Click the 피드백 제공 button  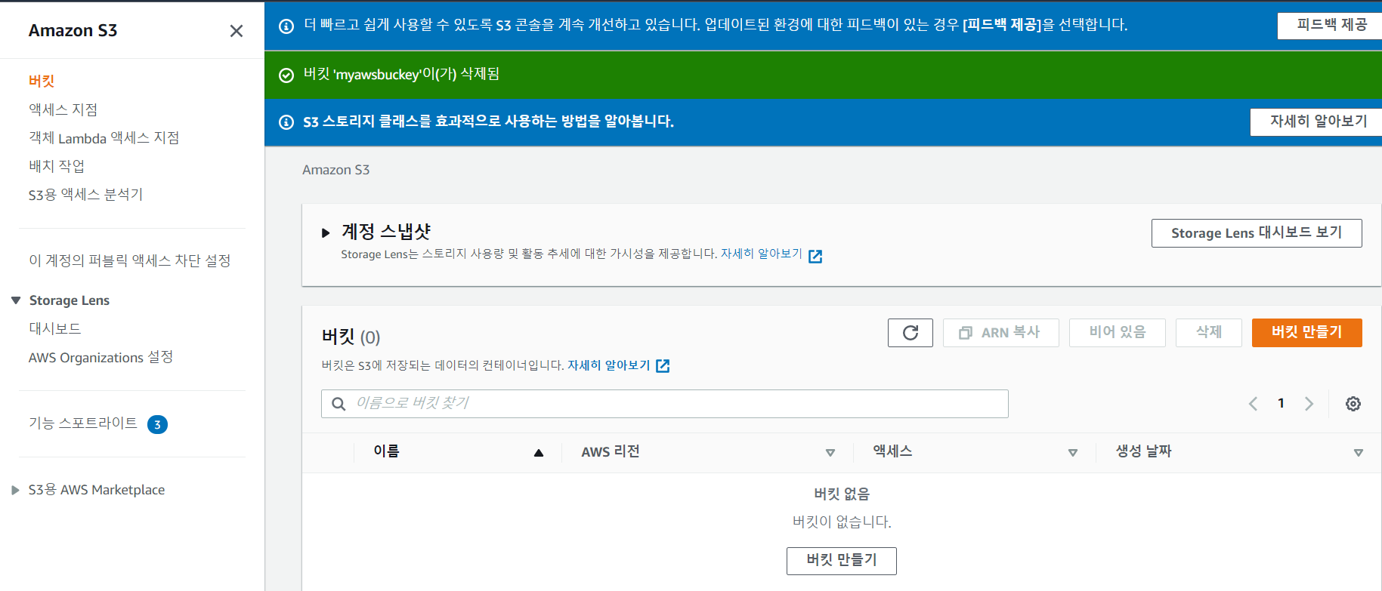click(x=1331, y=25)
